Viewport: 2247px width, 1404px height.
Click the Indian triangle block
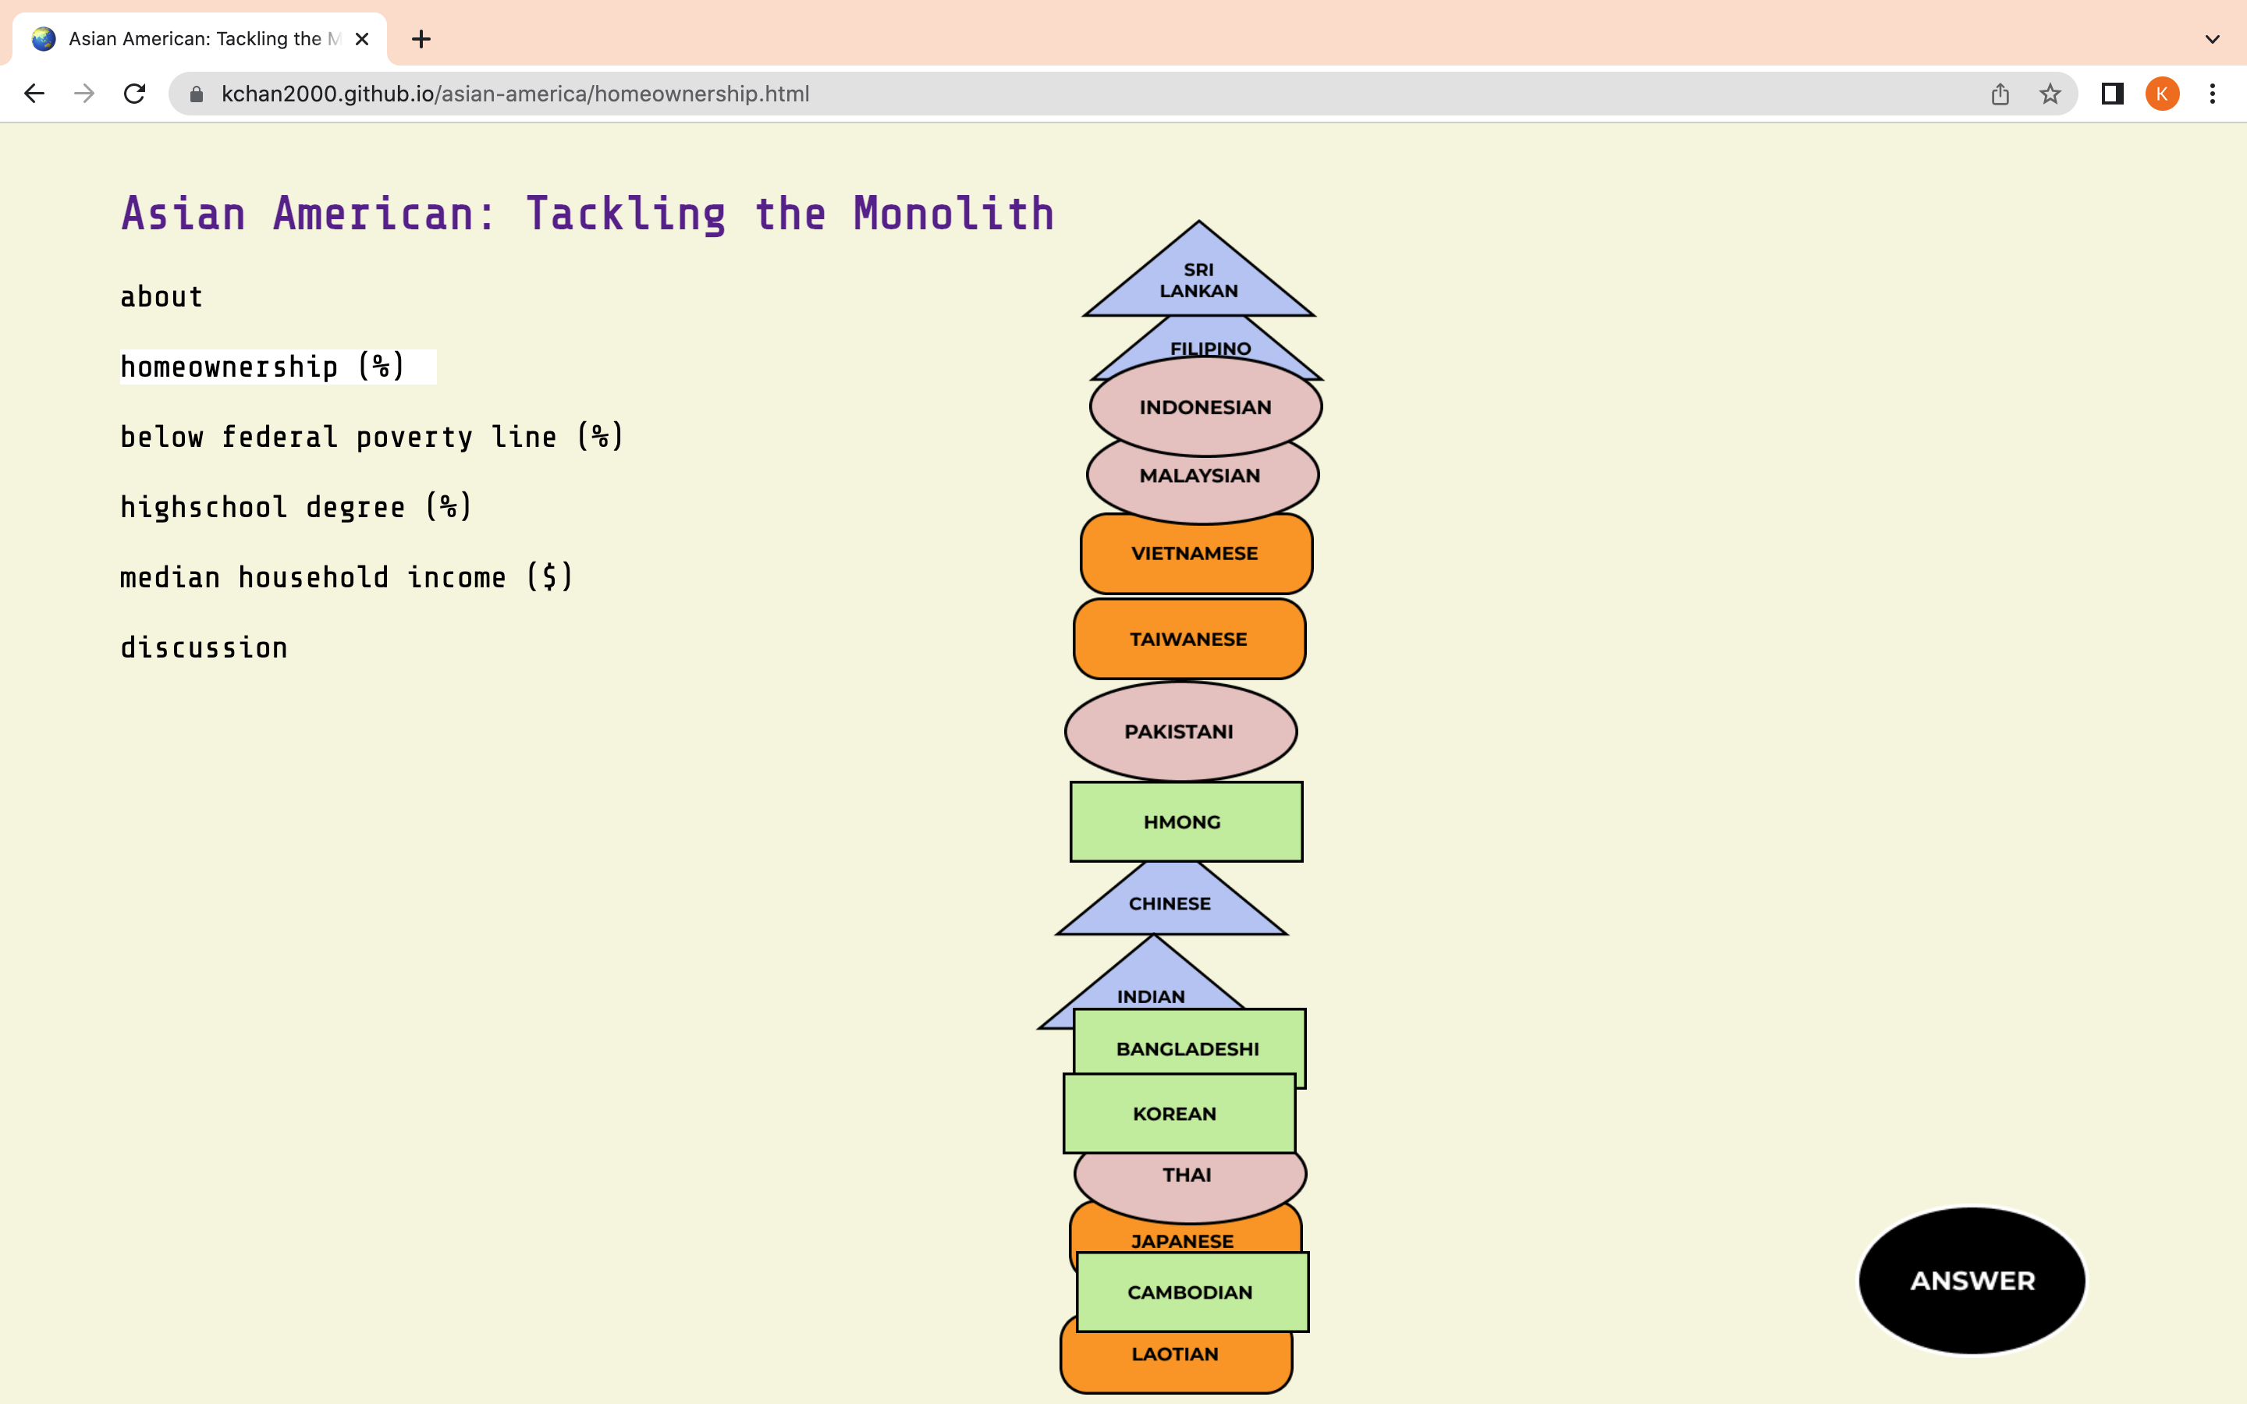(1152, 984)
